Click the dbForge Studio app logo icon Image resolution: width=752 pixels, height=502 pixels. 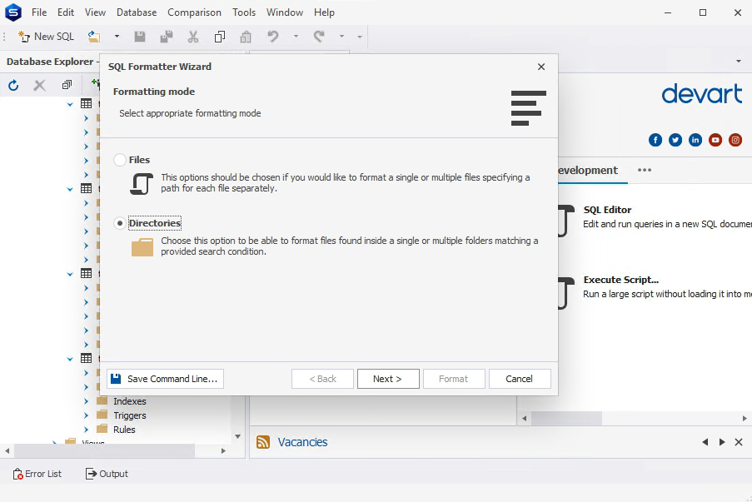tap(13, 12)
